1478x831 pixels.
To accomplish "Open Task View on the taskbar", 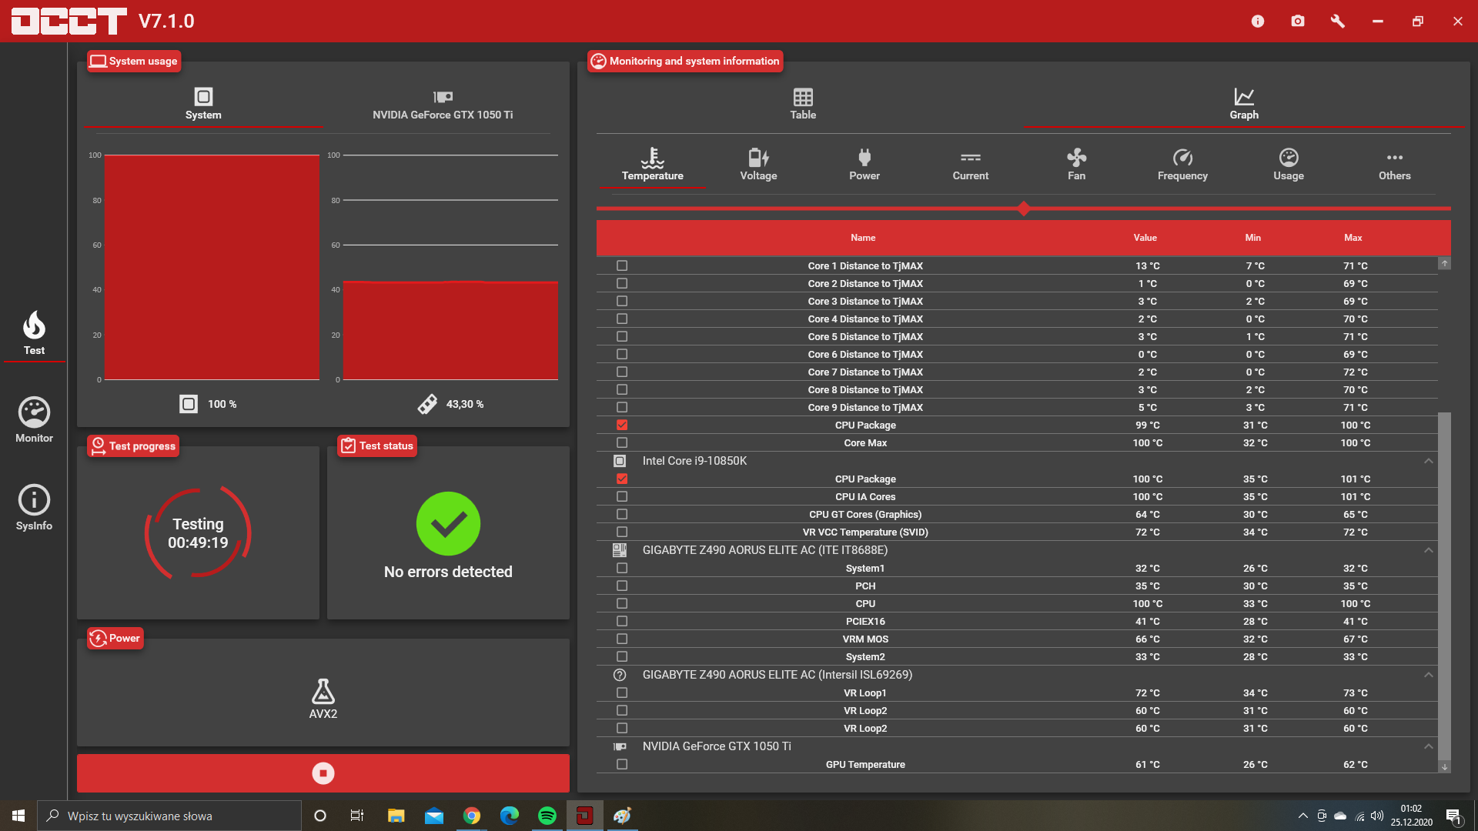I will click(x=357, y=816).
